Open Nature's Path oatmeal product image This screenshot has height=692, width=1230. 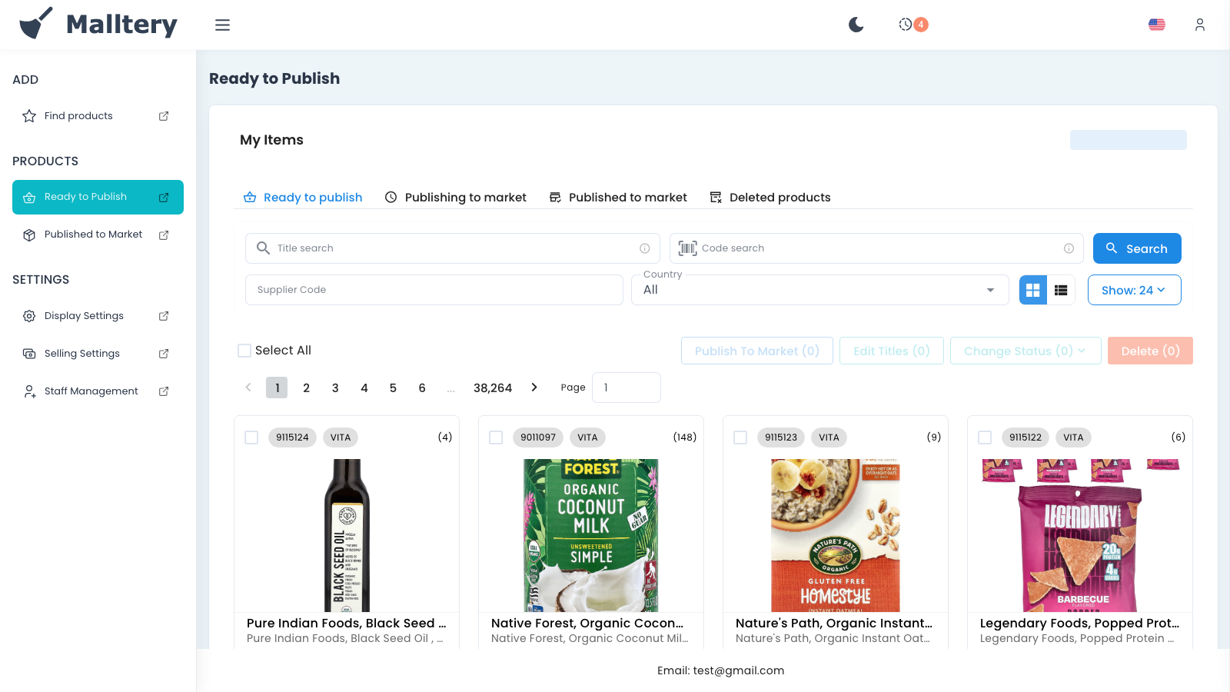point(836,535)
